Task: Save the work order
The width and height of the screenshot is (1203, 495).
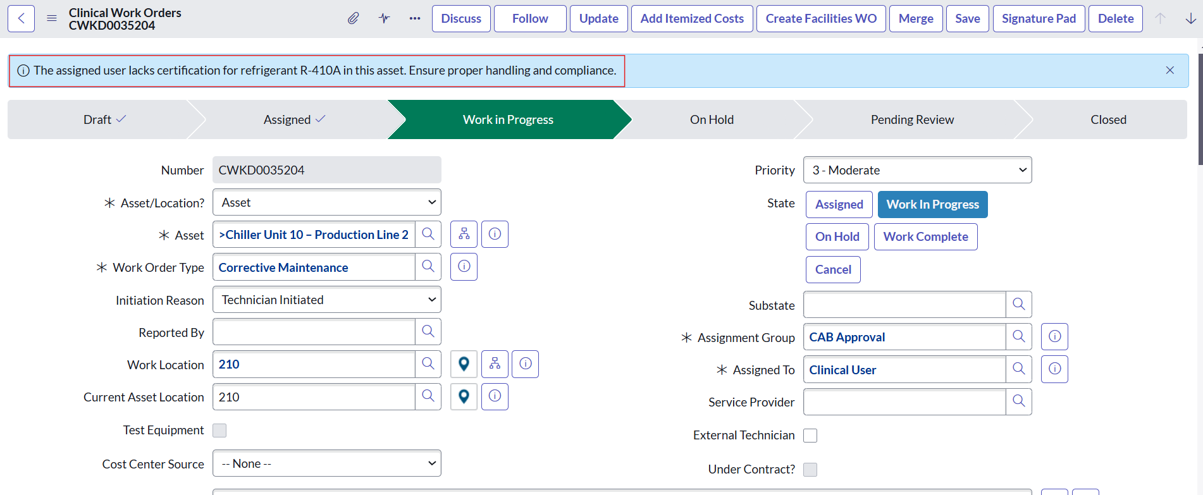Action: [968, 18]
